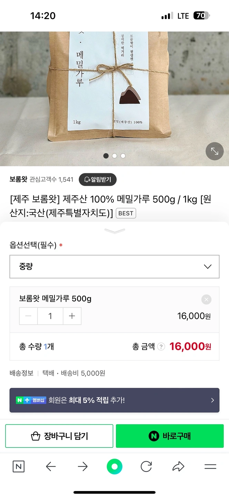Visit the 보롬왓 store page
The width and height of the screenshot is (229, 498).
(18, 179)
